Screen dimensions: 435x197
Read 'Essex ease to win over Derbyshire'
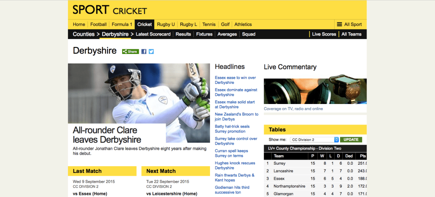pos(235,80)
